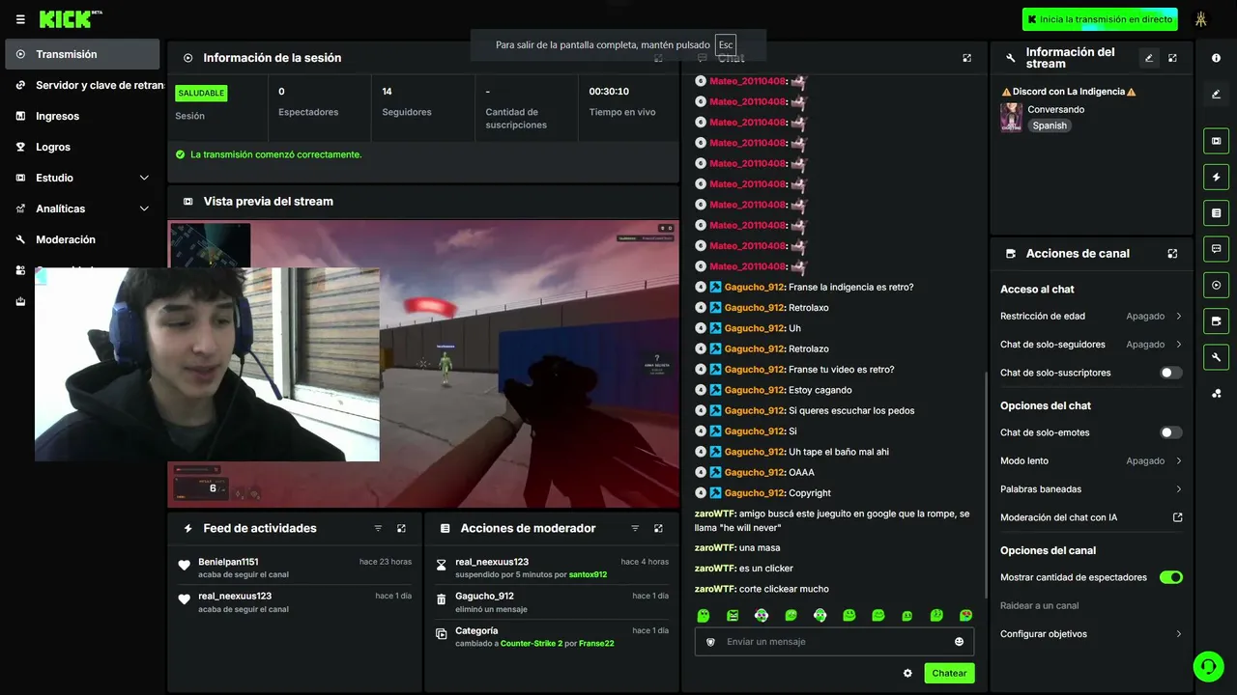Expand the Acciones de canal panel

(1172, 254)
